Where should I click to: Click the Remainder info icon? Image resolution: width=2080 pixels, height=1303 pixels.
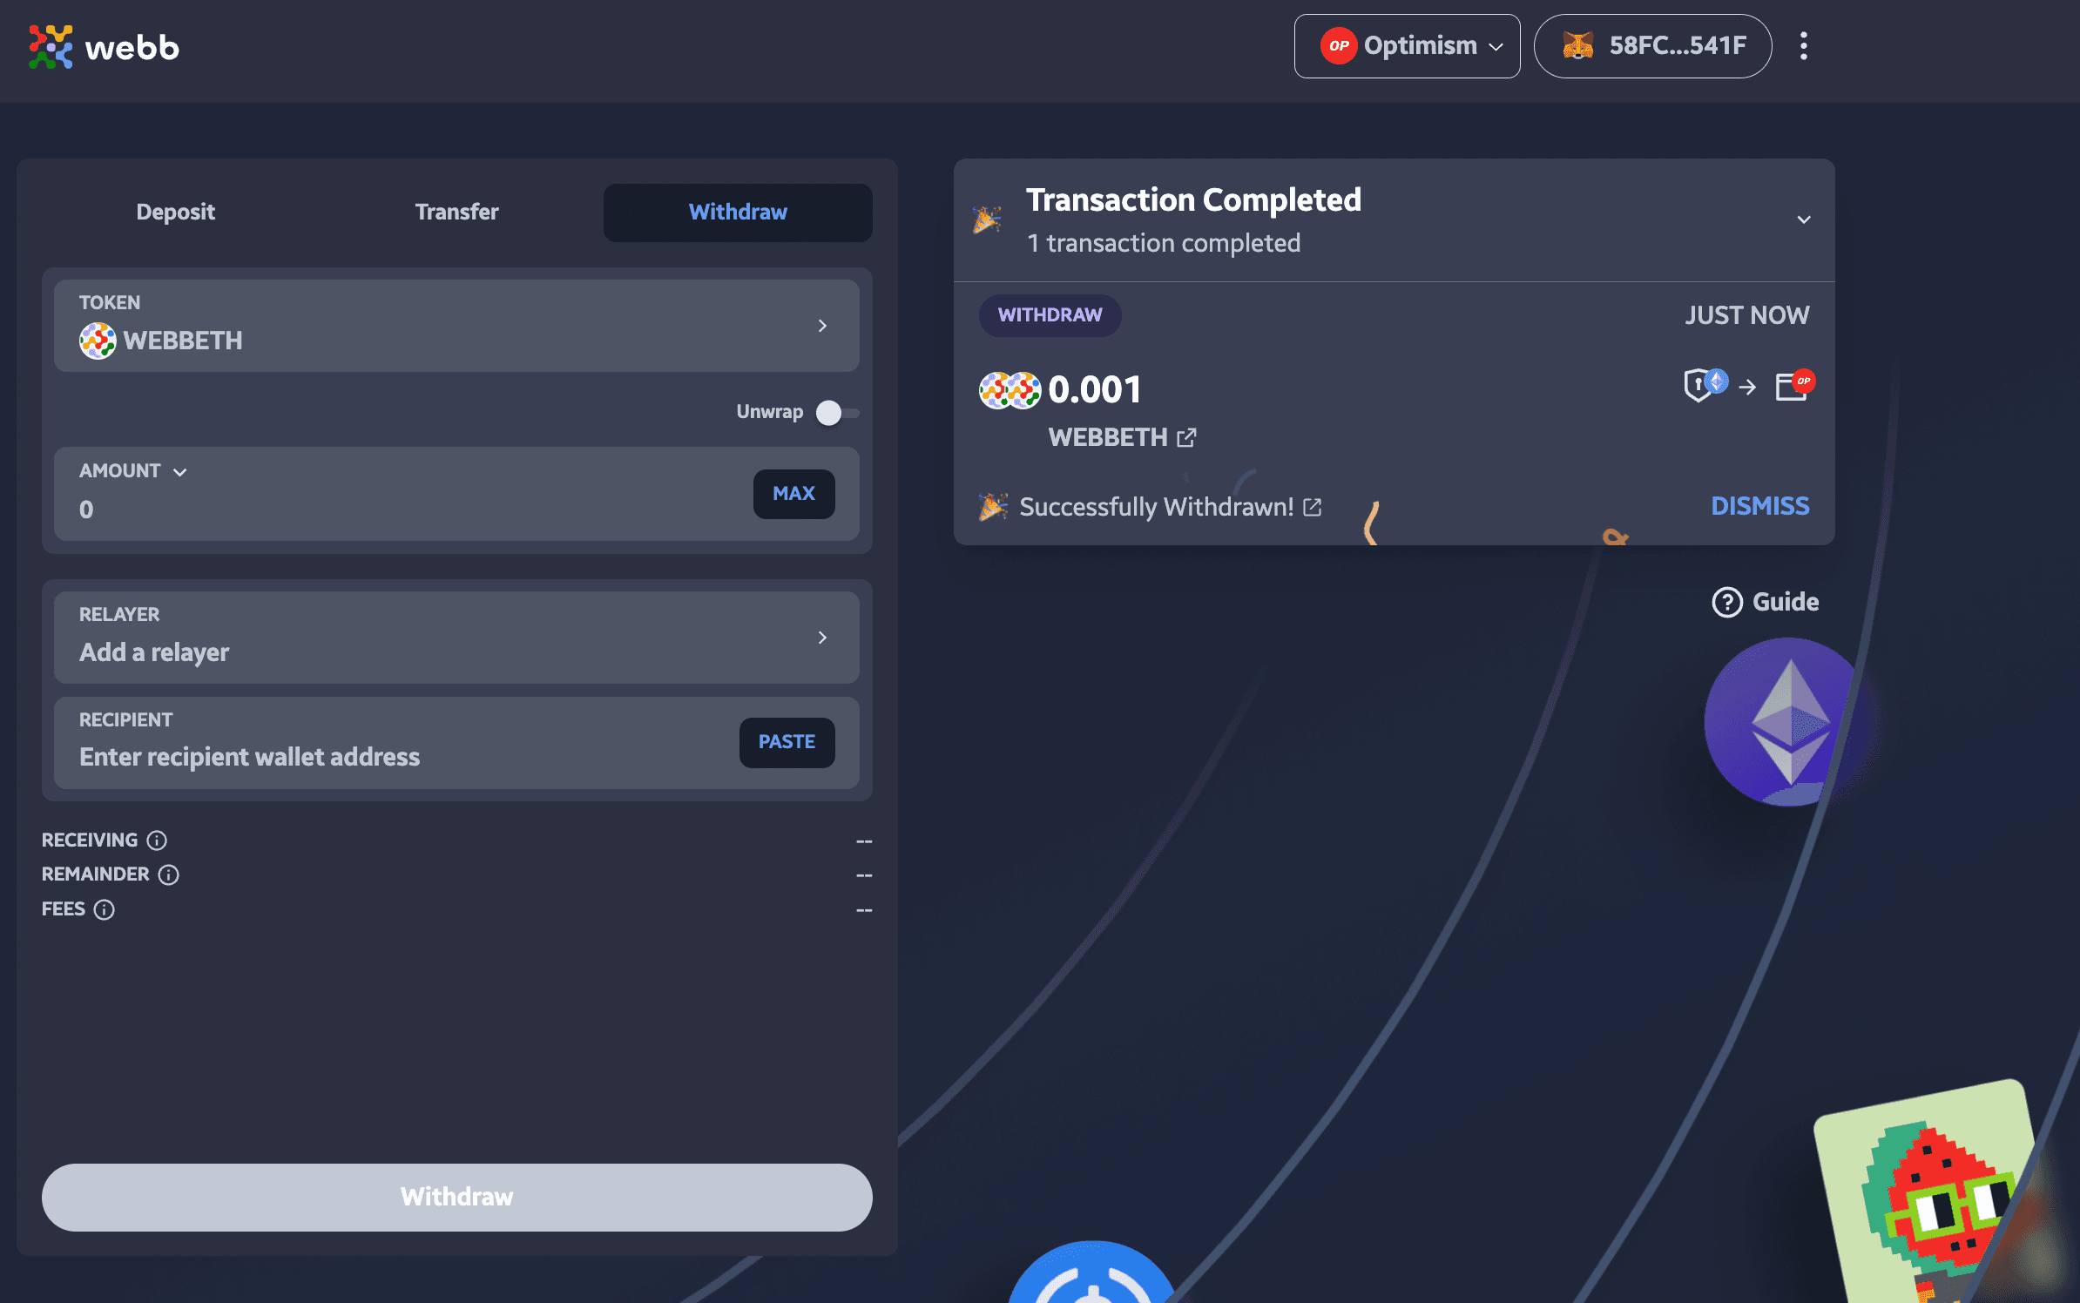168,874
